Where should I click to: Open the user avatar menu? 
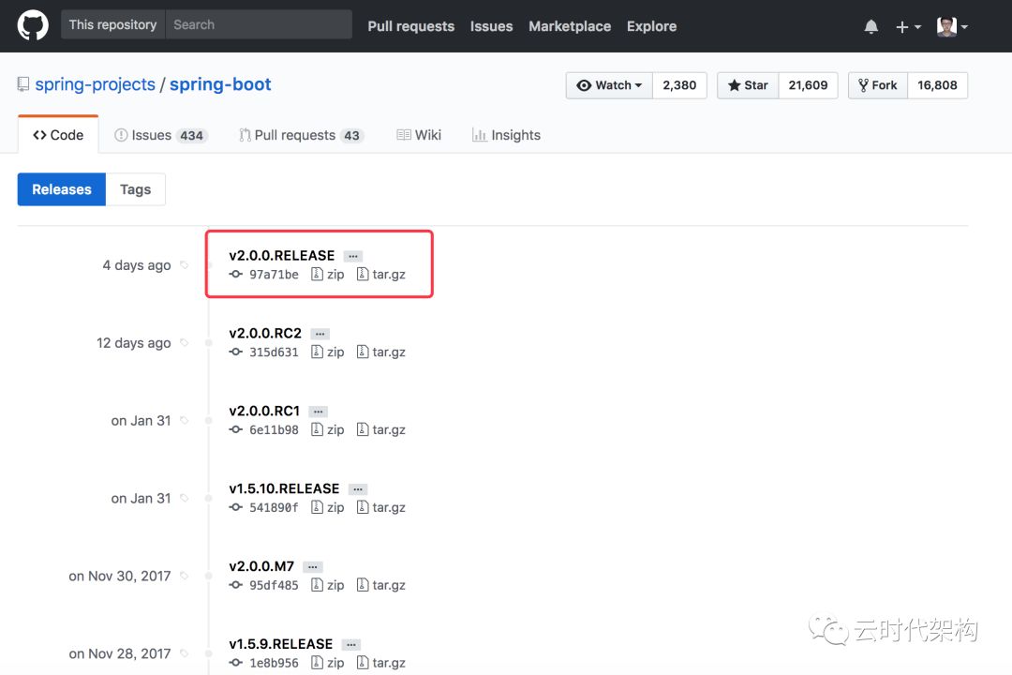click(952, 26)
